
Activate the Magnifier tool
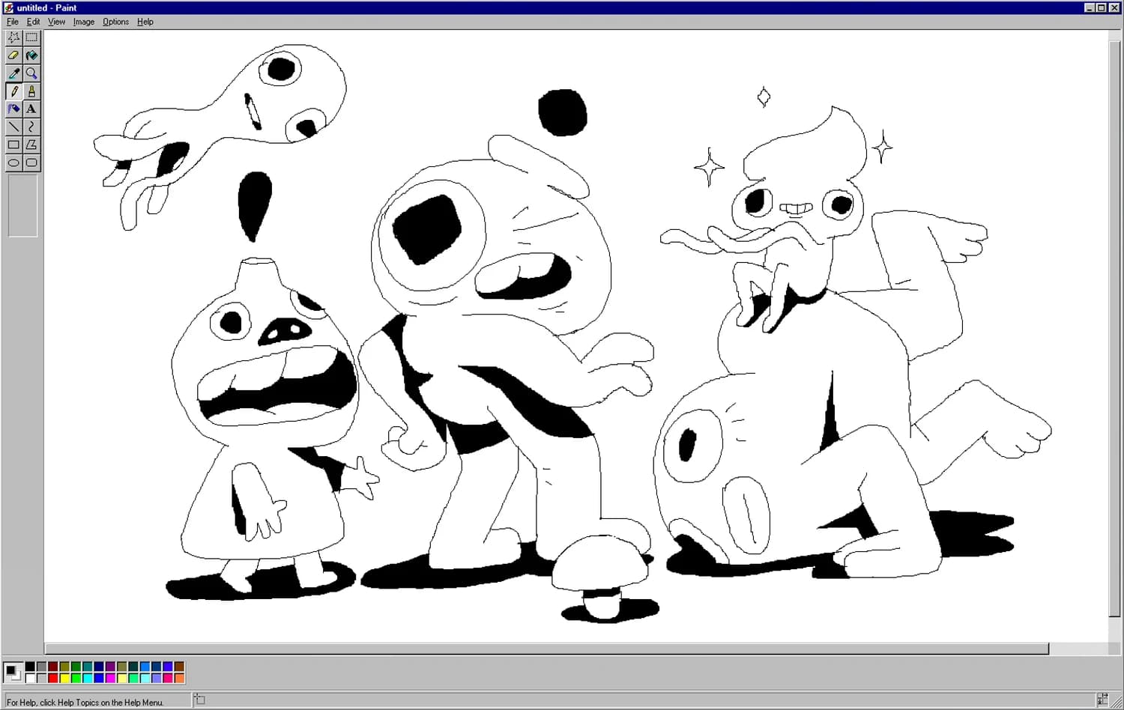31,73
